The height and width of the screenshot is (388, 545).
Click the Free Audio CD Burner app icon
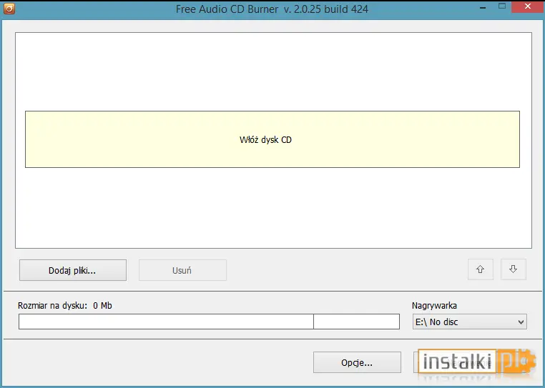click(9, 9)
